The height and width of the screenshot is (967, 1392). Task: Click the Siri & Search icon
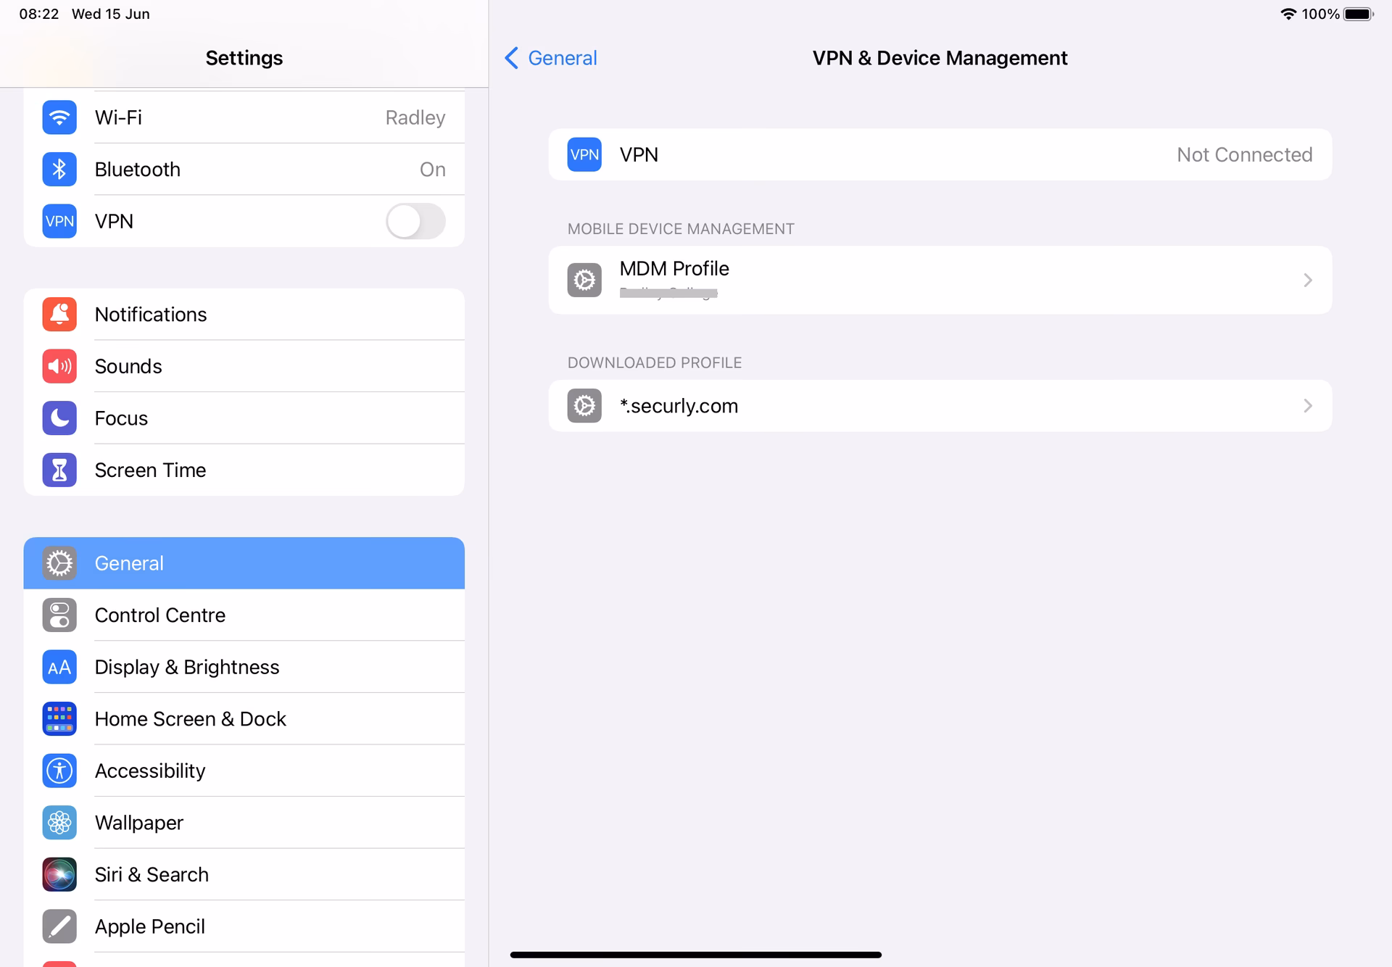pos(59,874)
